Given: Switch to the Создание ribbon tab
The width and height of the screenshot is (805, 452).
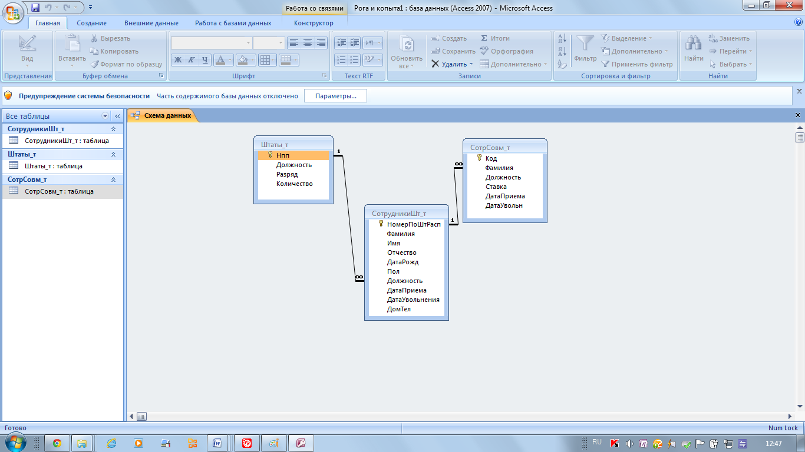Looking at the screenshot, I should pos(91,23).
